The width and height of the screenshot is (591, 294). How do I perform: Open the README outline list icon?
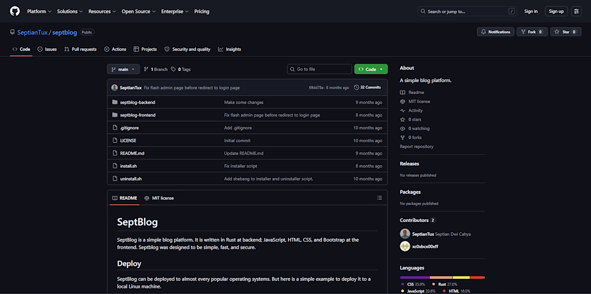pyautogui.click(x=379, y=198)
